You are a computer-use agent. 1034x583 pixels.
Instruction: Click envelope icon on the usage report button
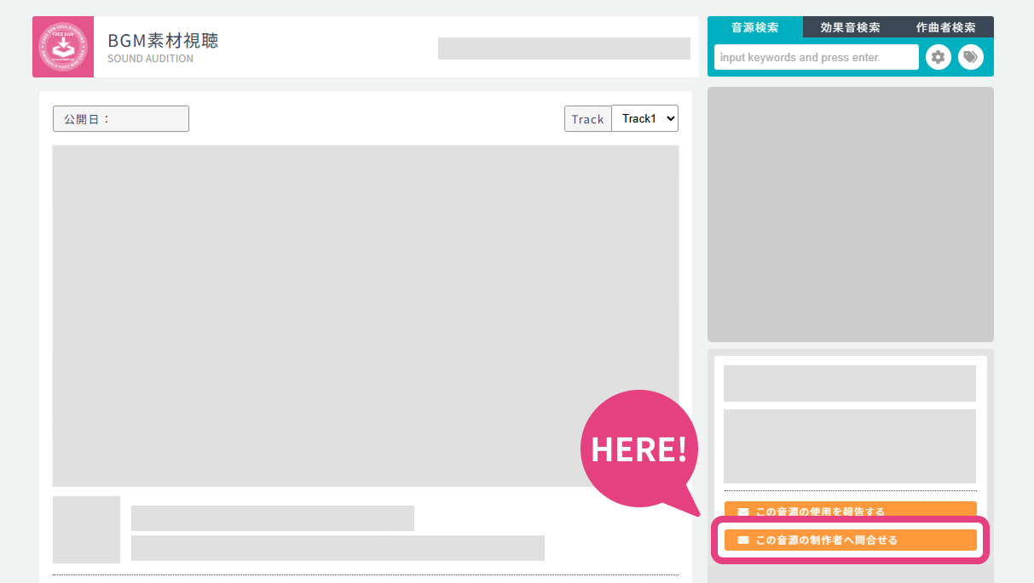(x=742, y=512)
